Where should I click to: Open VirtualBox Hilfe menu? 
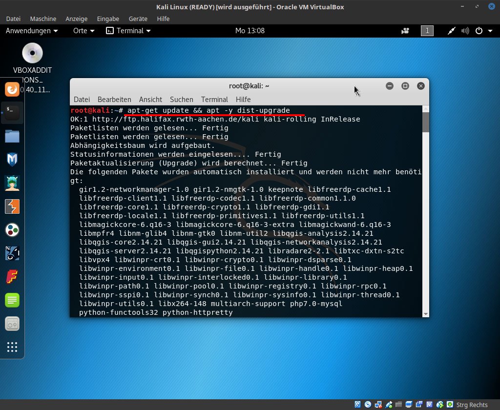click(163, 19)
